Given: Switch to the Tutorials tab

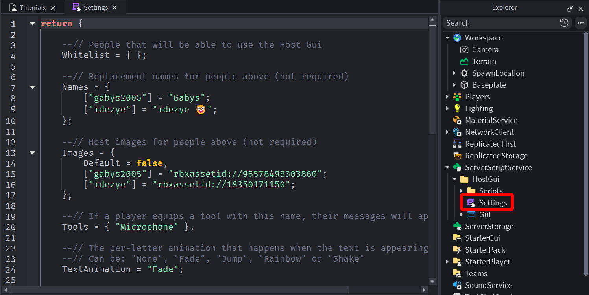Looking at the screenshot, I should [28, 7].
